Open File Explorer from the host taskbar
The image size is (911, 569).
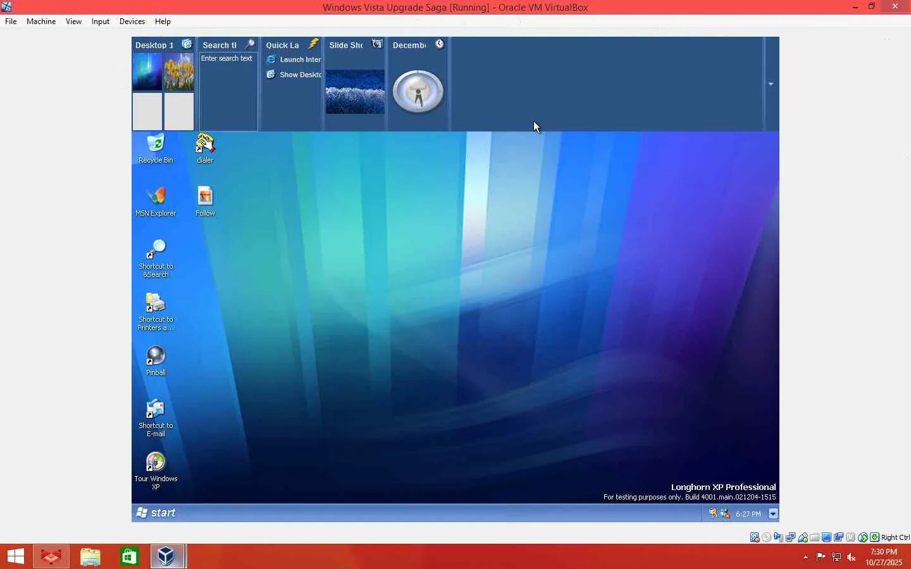(90, 557)
